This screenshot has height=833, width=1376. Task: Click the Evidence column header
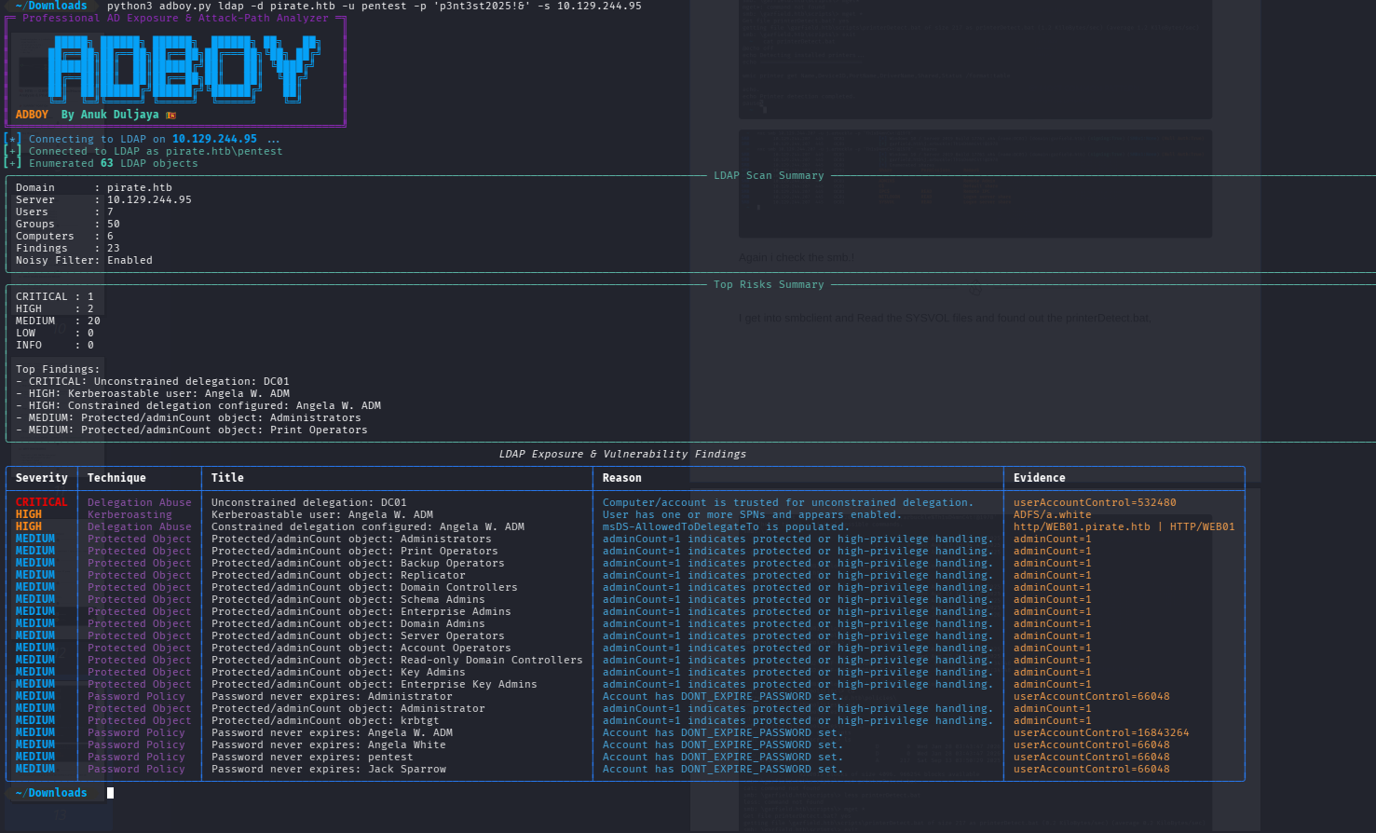coord(1039,478)
